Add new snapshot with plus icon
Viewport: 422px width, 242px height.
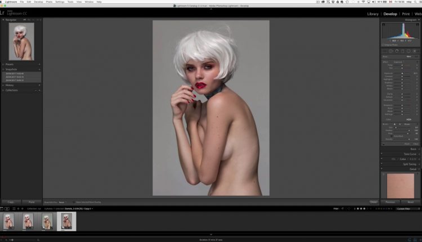39,69
